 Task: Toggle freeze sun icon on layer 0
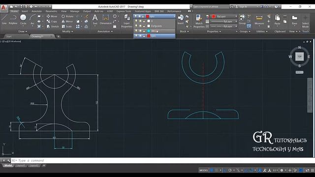click(140, 21)
